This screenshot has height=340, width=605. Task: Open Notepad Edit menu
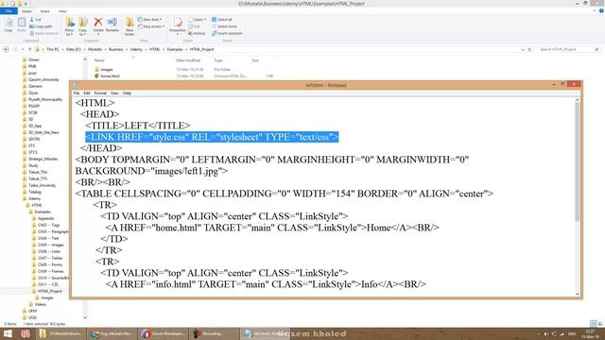pyautogui.click(x=87, y=93)
